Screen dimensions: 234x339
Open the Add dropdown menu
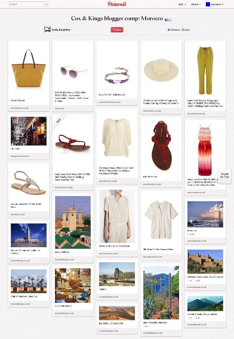[x=182, y=4]
